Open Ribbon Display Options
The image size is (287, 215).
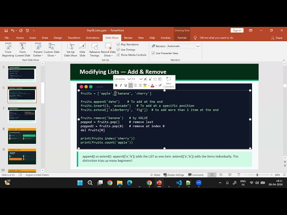(x=251, y=30)
